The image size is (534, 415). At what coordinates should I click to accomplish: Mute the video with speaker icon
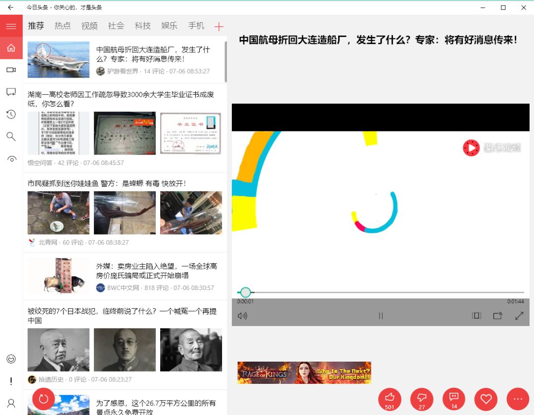(242, 316)
